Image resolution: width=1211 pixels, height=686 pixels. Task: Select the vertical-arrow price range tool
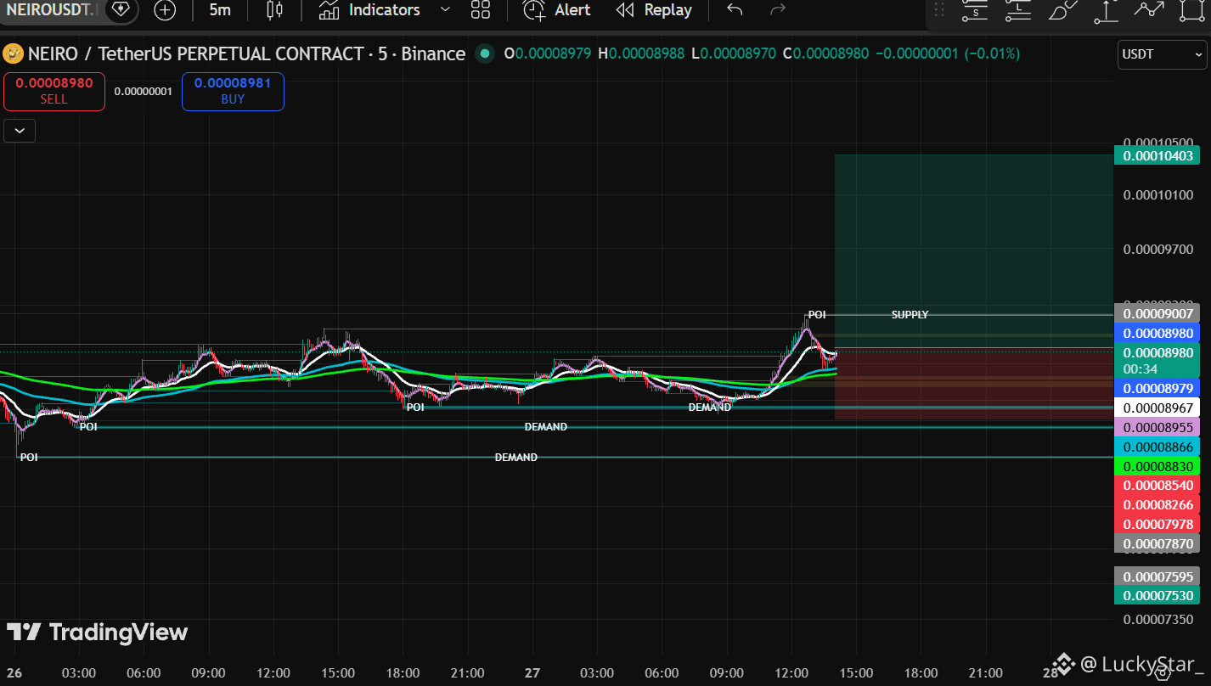[1106, 10]
